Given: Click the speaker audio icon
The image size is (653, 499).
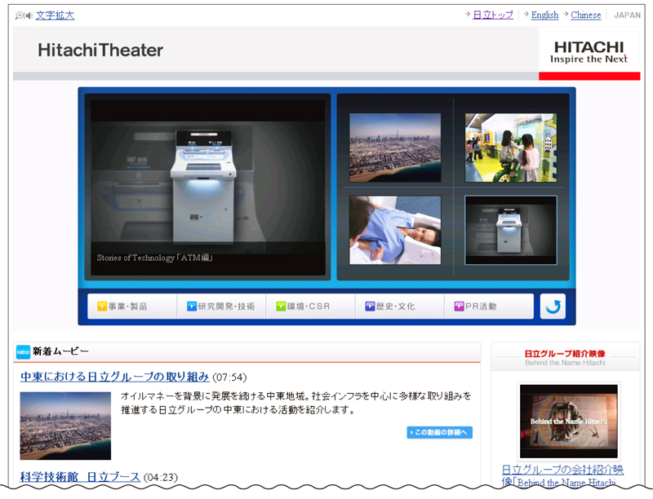Looking at the screenshot, I should click(x=29, y=15).
